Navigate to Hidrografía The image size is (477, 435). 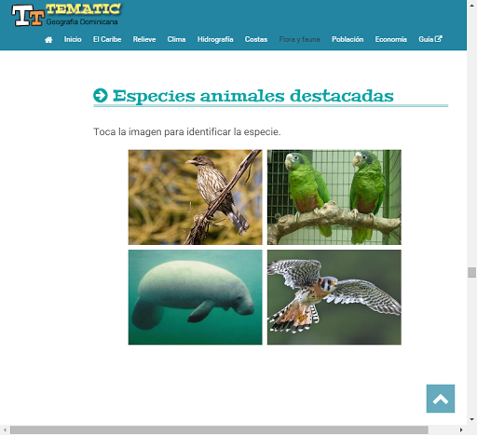pos(215,39)
